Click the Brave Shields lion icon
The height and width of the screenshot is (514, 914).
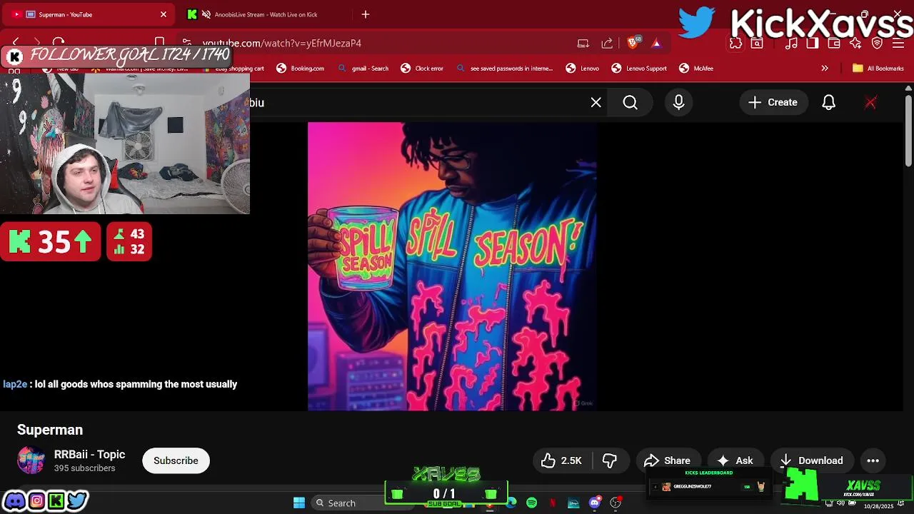(633, 43)
